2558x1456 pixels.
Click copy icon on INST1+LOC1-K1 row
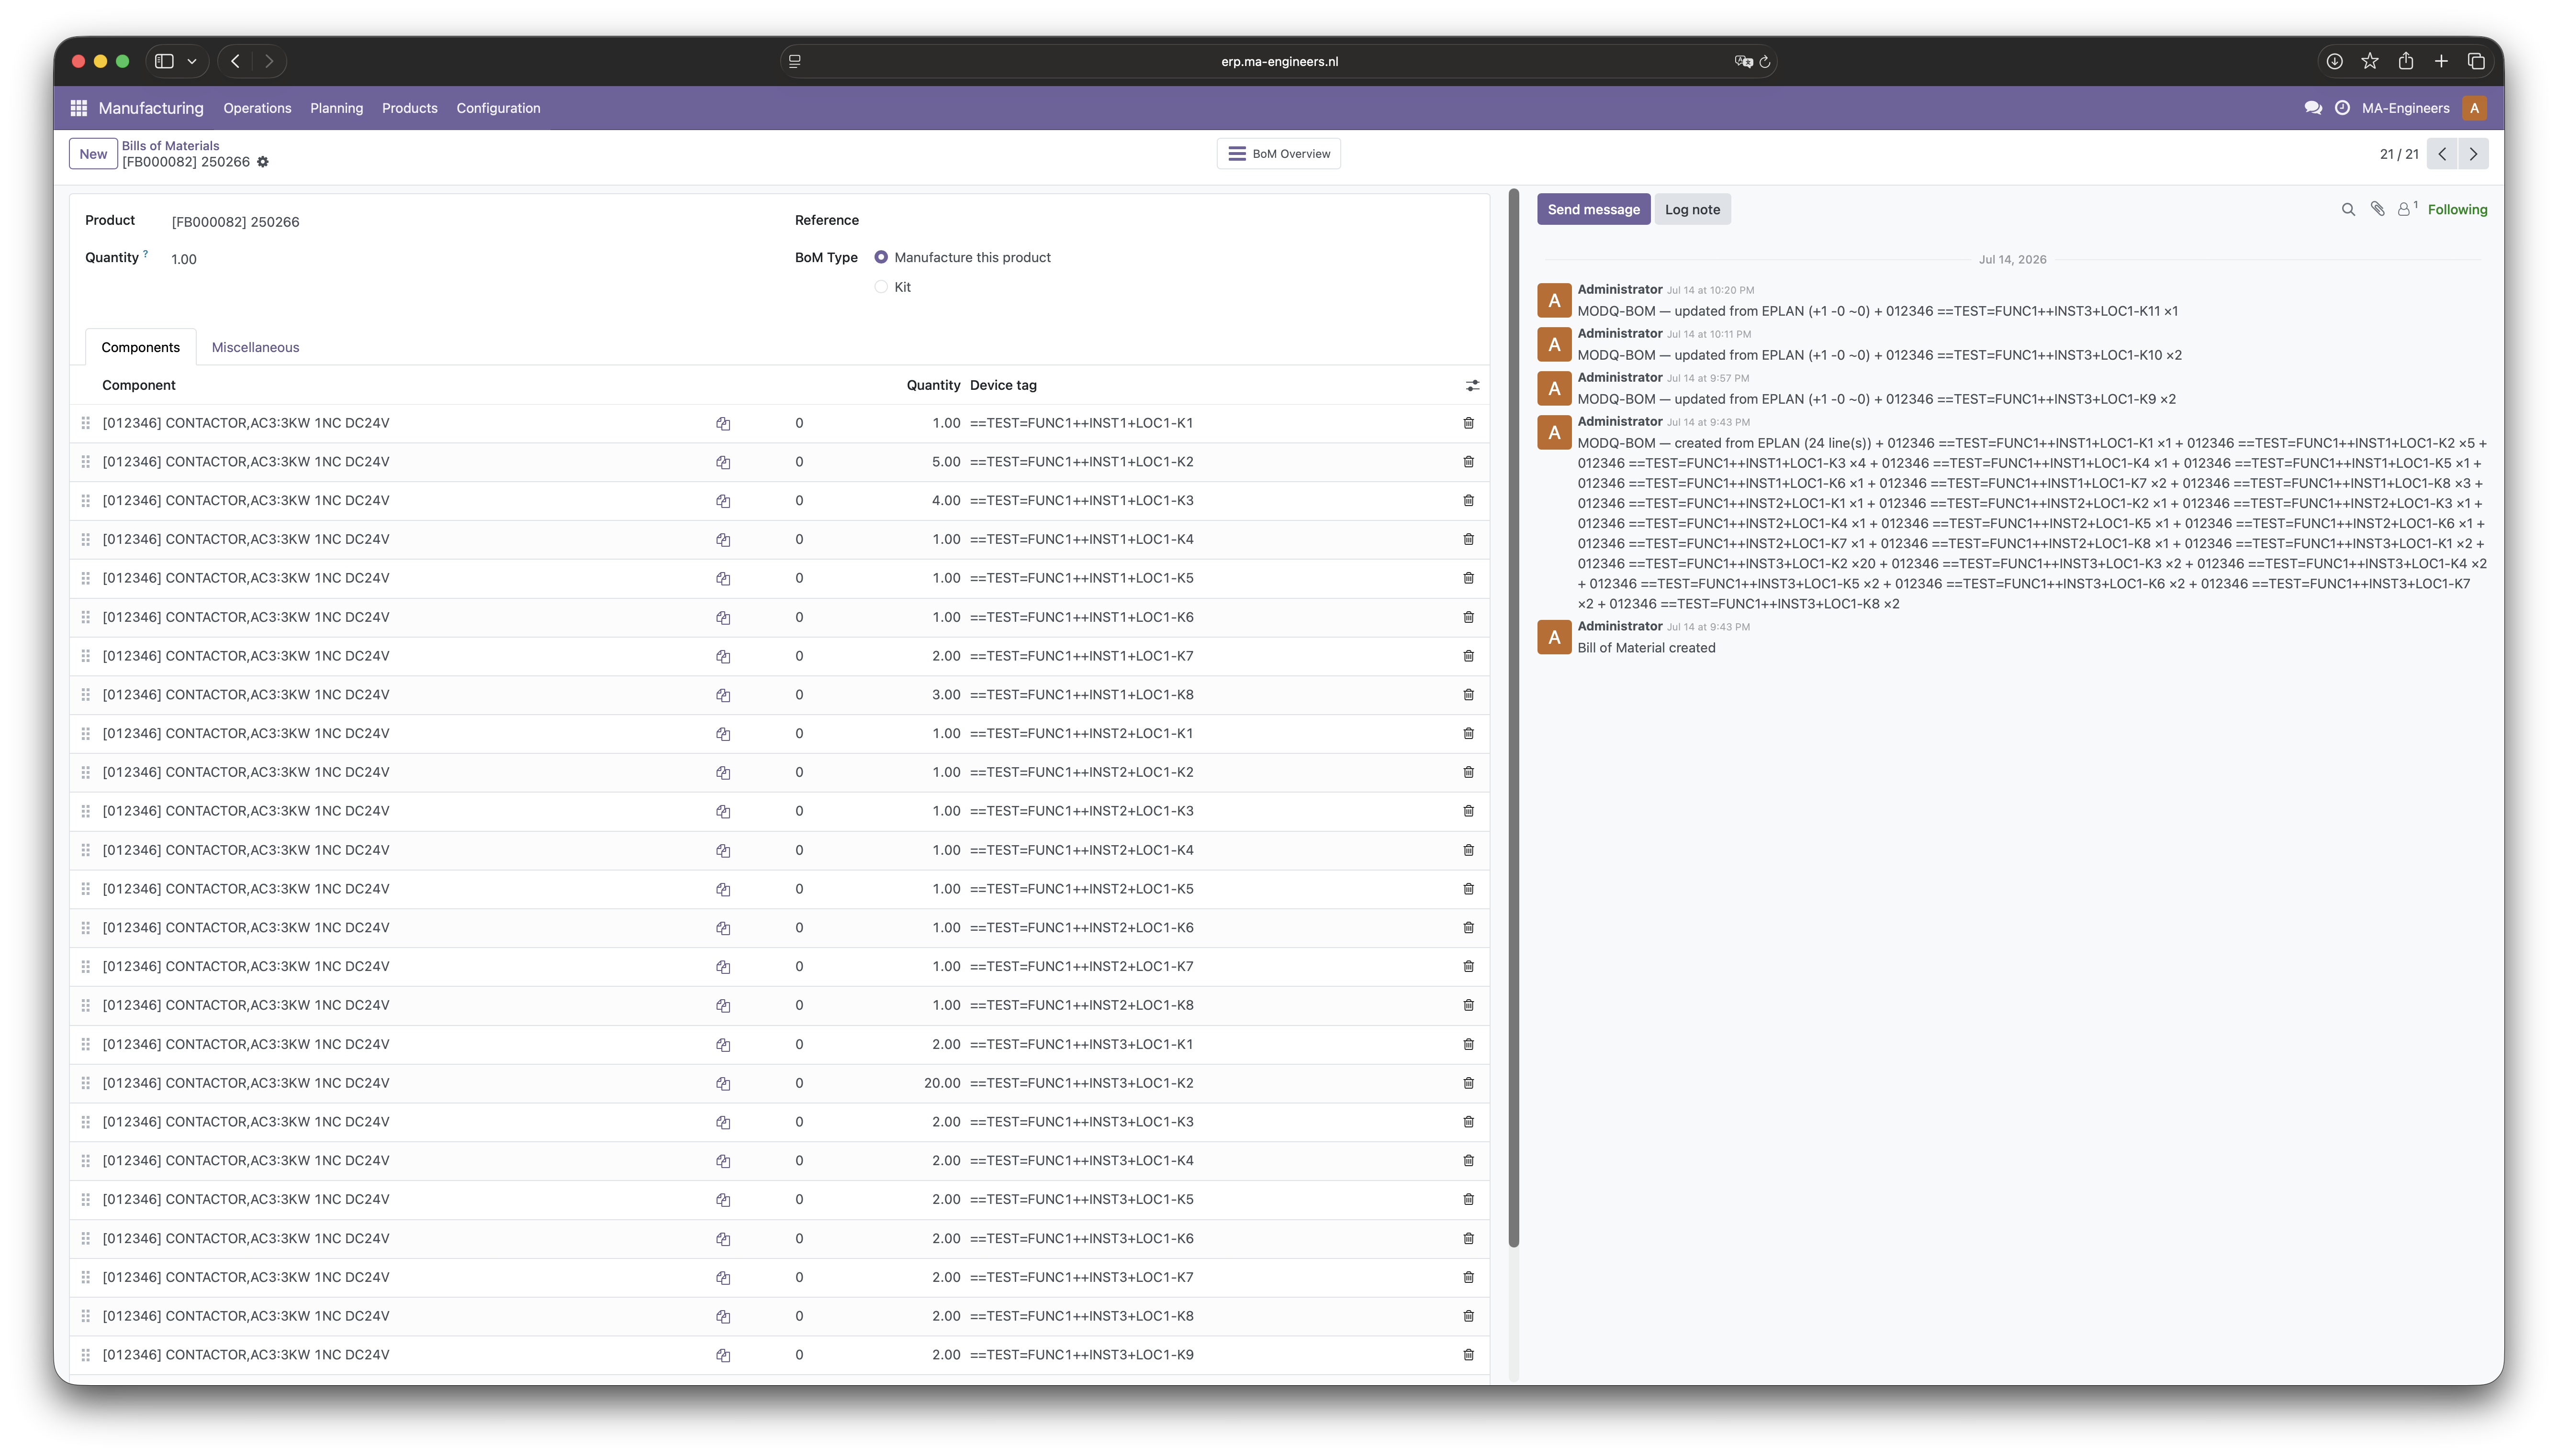pos(722,424)
